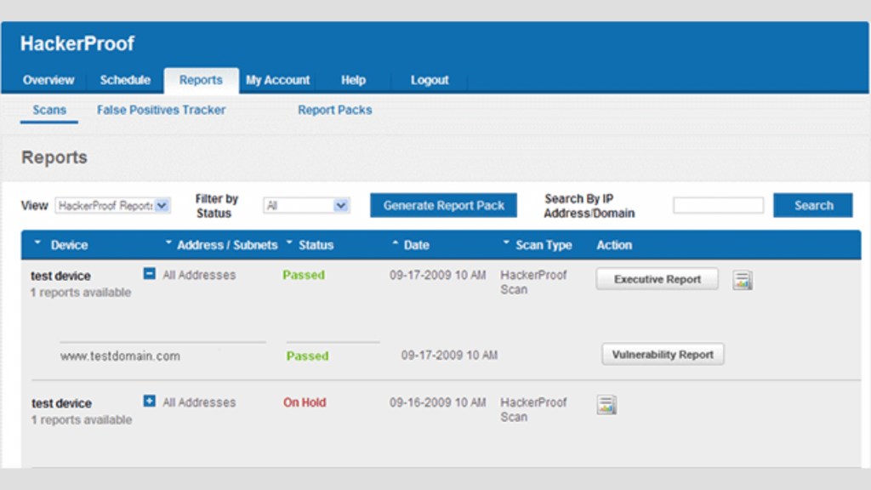Sort by the Device column arrow
The image size is (871, 490).
tap(37, 243)
